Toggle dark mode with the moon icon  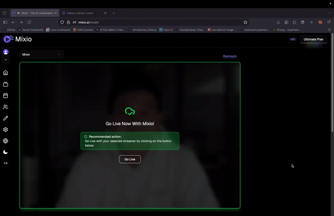tap(6, 152)
